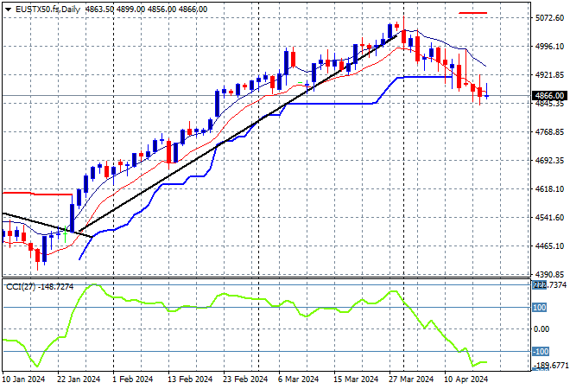
Task: Click the 13 Feb 2024 date label
Action: pos(190,379)
